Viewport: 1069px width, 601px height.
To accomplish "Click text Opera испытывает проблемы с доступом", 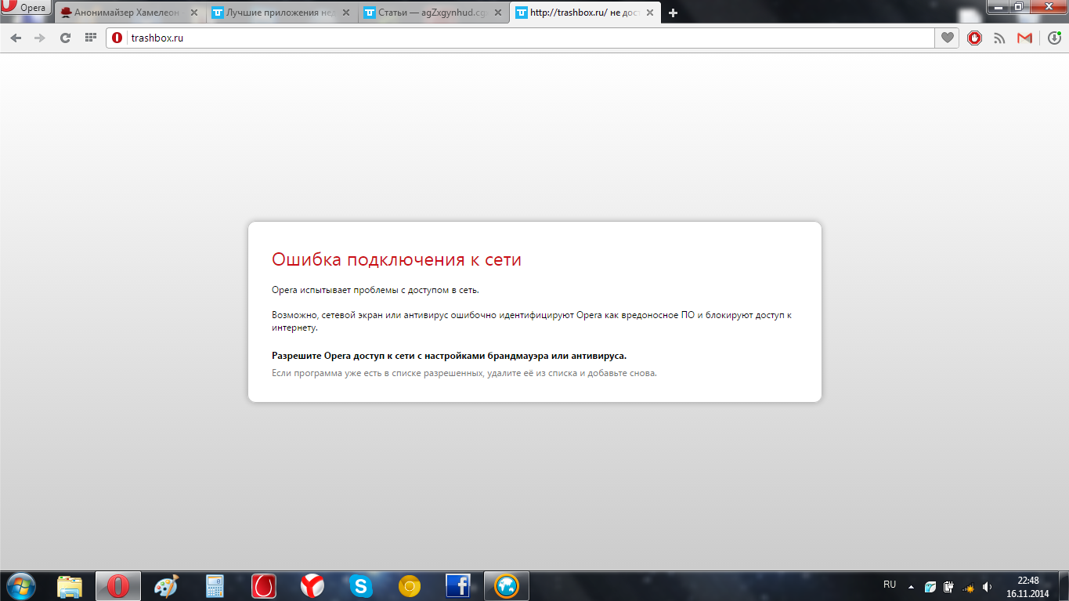I will click(x=375, y=290).
